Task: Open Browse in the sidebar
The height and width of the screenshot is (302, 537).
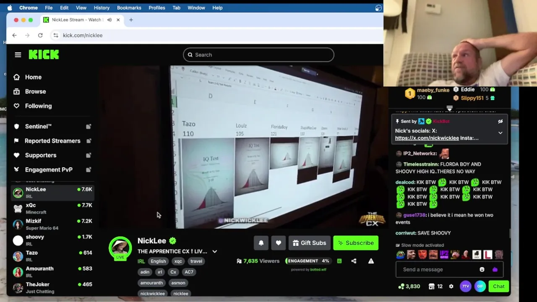Action: point(35,91)
